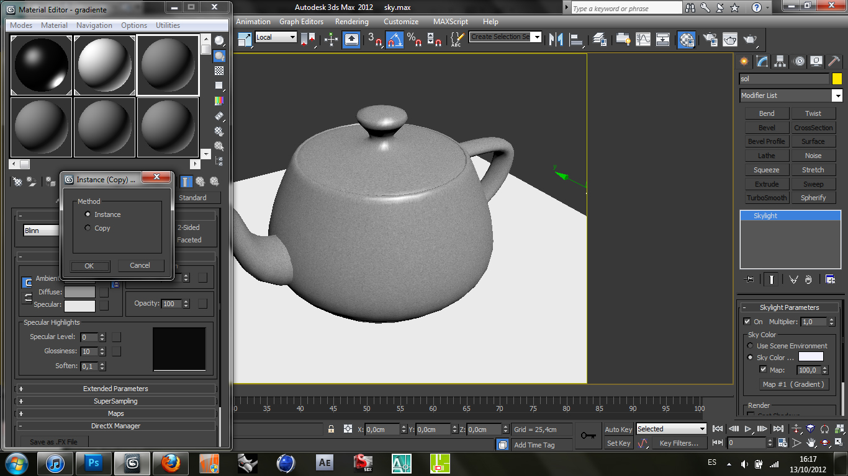
Task: Expand the Maps rollout
Action: tap(115, 413)
